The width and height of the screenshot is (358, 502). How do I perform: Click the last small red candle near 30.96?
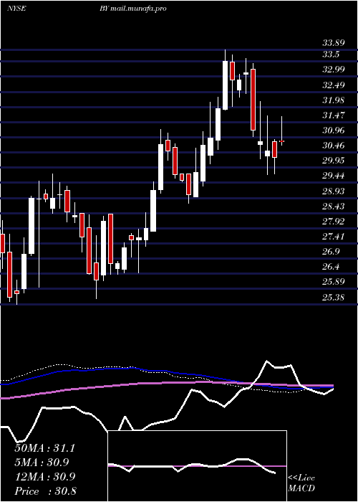click(x=281, y=141)
